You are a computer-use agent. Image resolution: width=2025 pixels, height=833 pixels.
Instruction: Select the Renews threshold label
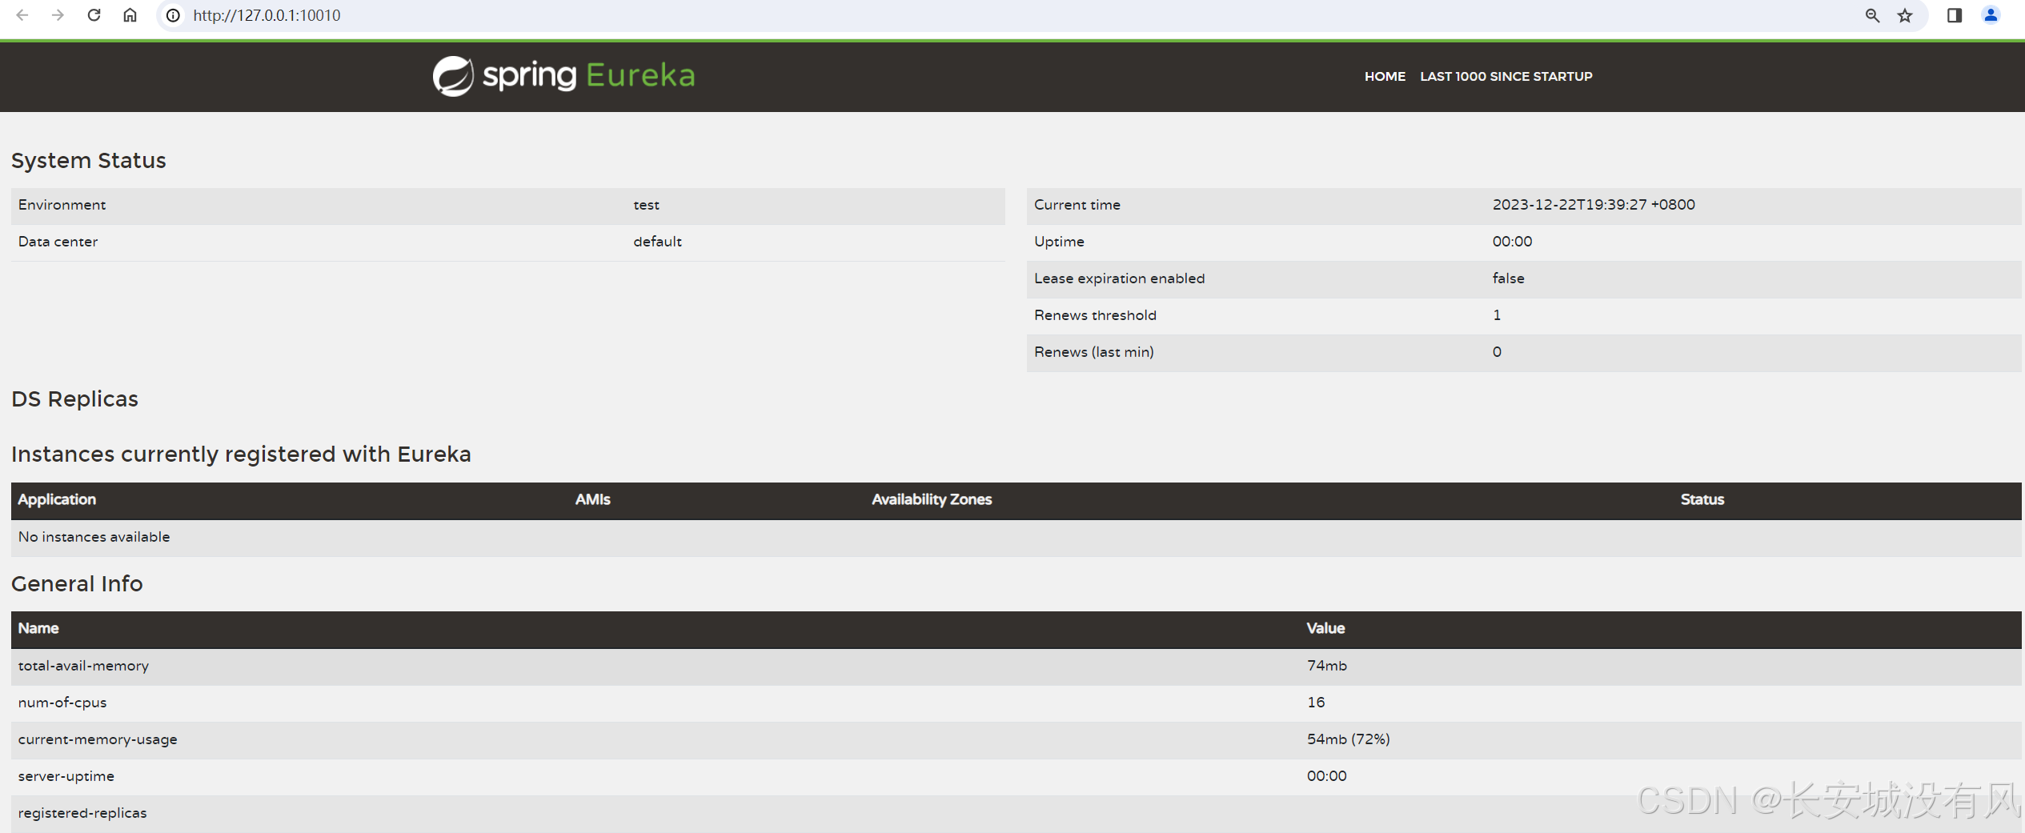[x=1095, y=315]
